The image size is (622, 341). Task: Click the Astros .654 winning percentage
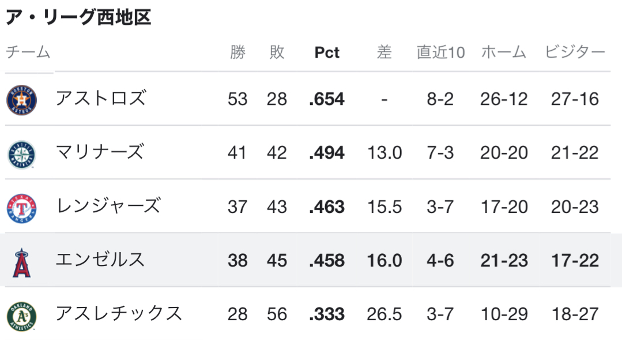tap(327, 99)
